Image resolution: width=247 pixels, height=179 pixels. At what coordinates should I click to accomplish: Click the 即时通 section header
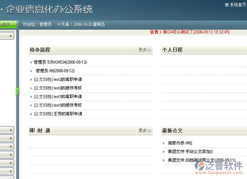pyautogui.click(x=40, y=131)
